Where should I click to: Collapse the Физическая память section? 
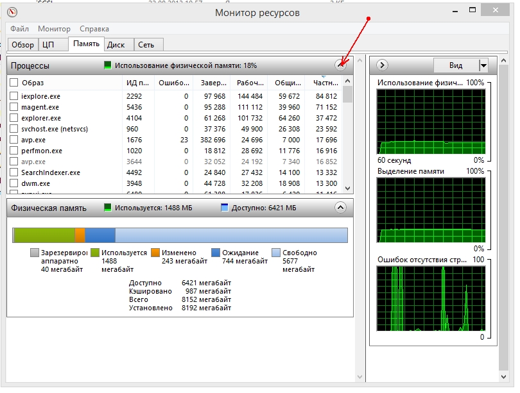[x=341, y=207]
